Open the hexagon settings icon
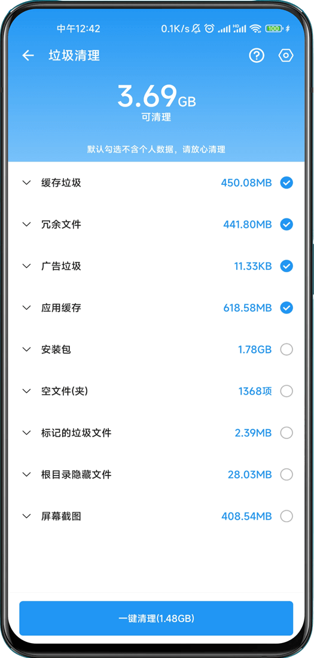The height and width of the screenshot is (658, 314). 286,56
